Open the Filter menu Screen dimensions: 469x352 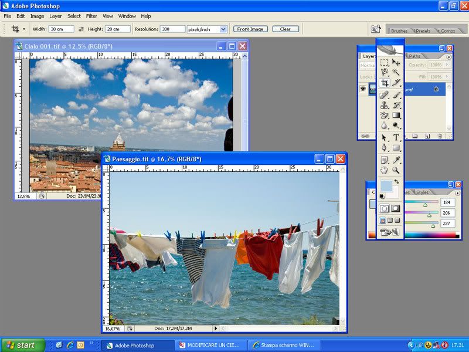click(91, 16)
